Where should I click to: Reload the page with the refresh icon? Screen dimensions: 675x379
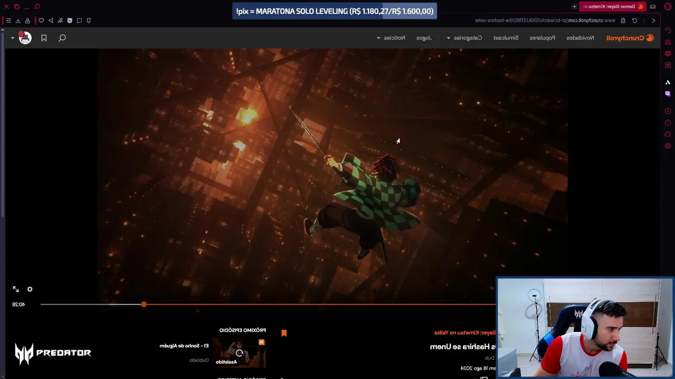click(x=634, y=21)
